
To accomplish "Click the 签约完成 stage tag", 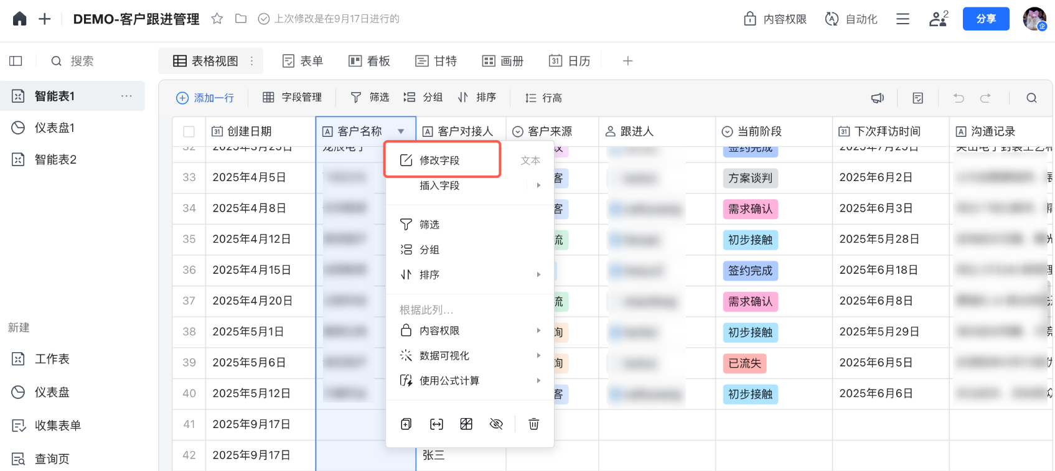I will (750, 271).
